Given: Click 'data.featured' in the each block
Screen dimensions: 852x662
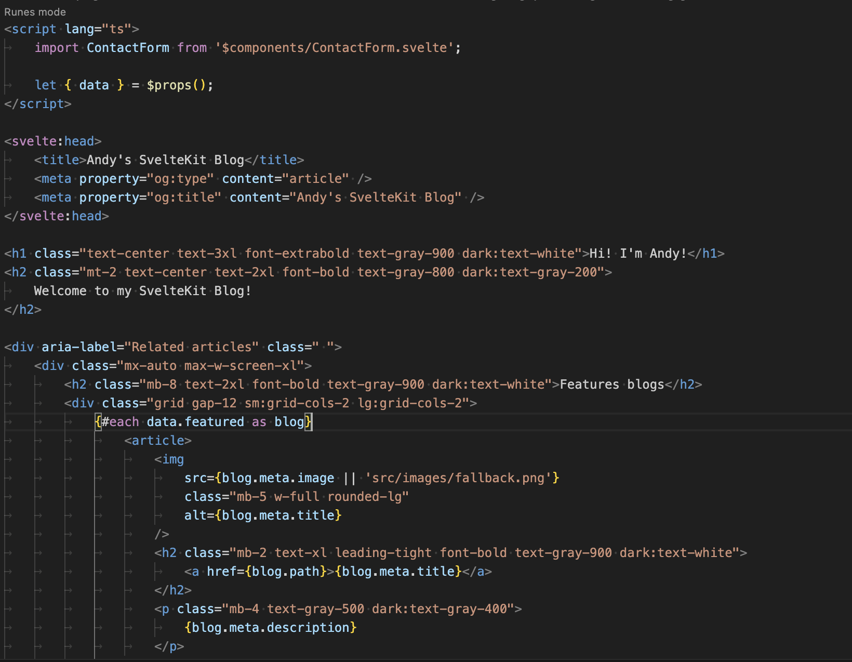Looking at the screenshot, I should (195, 422).
